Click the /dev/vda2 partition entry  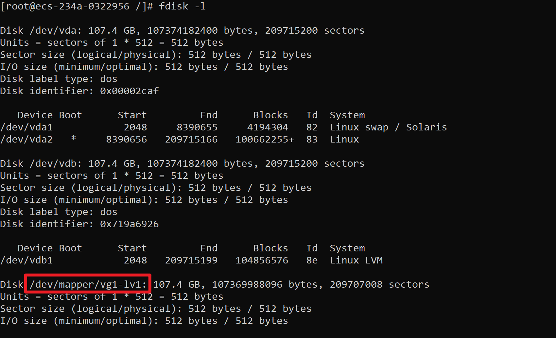26,139
